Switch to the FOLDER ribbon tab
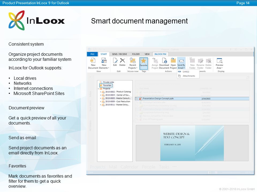Viewport: 257px width, 192px height. tap(136, 54)
